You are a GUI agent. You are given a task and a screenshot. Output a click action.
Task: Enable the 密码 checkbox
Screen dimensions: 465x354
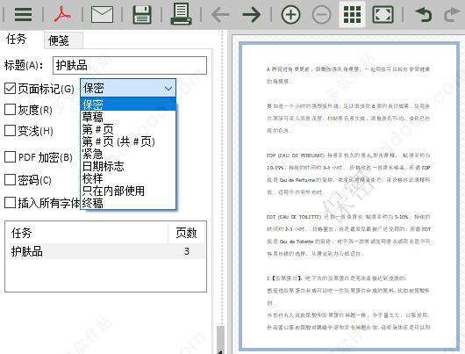point(10,180)
